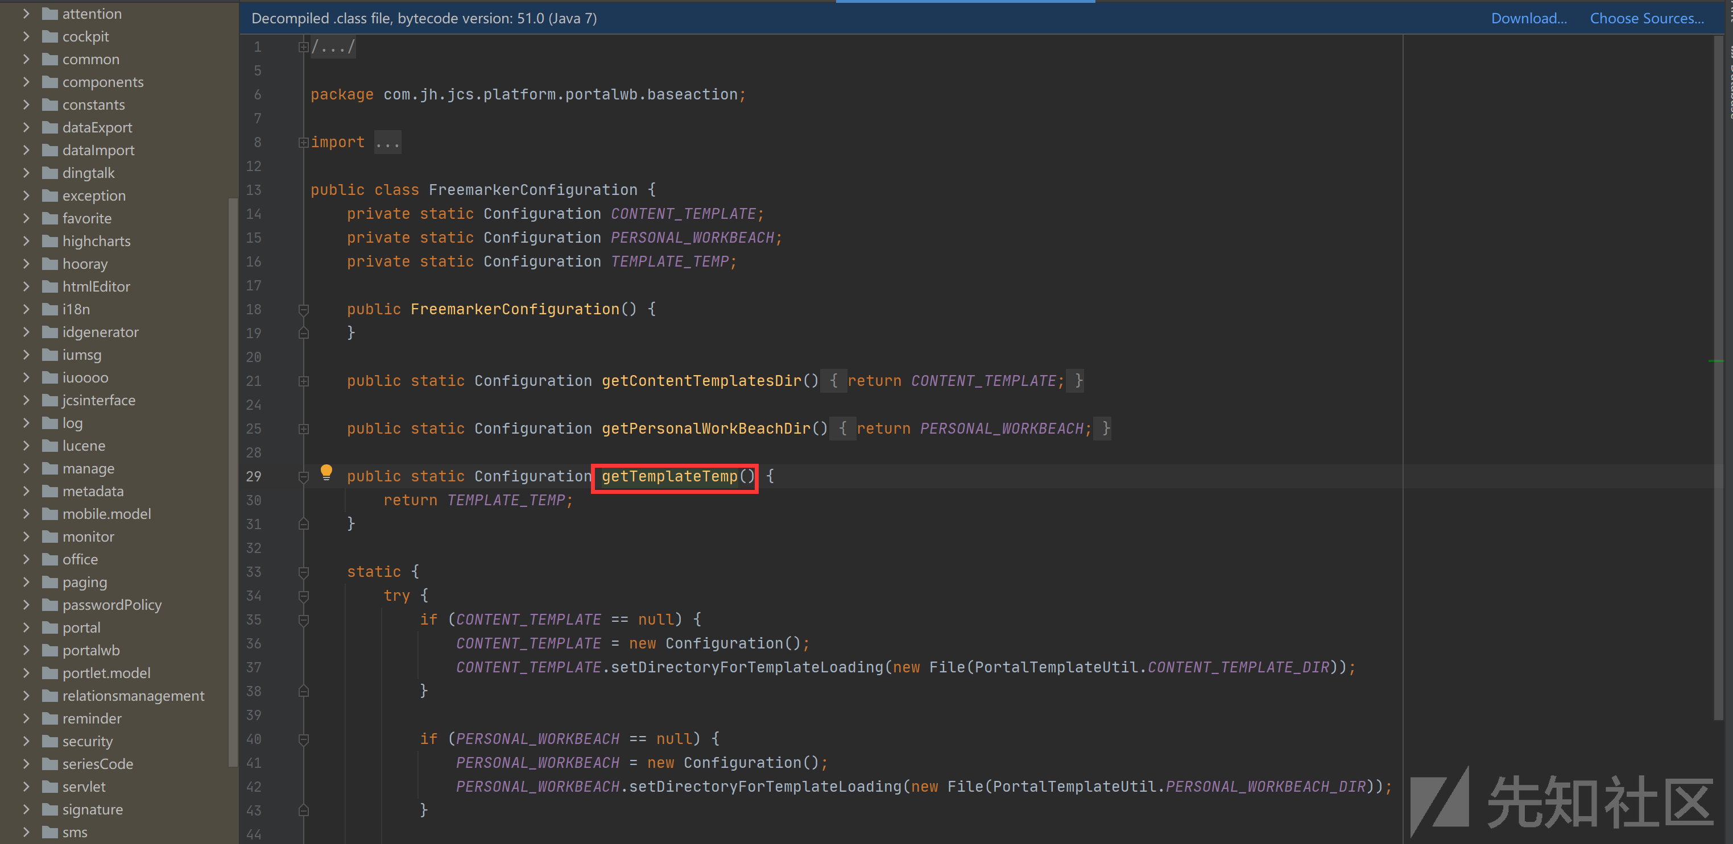Click line number 29 in gutter

pyautogui.click(x=253, y=477)
